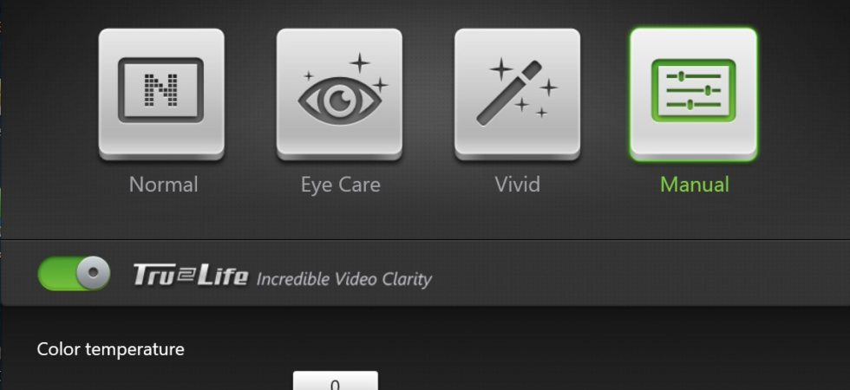Select the Normal display mode tile
This screenshot has width=850, height=390.
tap(161, 94)
